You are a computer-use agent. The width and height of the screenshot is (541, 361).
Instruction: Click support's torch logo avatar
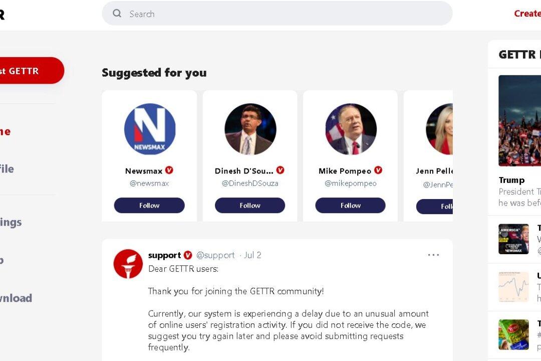click(128, 264)
